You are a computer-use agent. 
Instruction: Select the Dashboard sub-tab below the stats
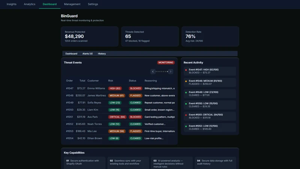coord(71,54)
